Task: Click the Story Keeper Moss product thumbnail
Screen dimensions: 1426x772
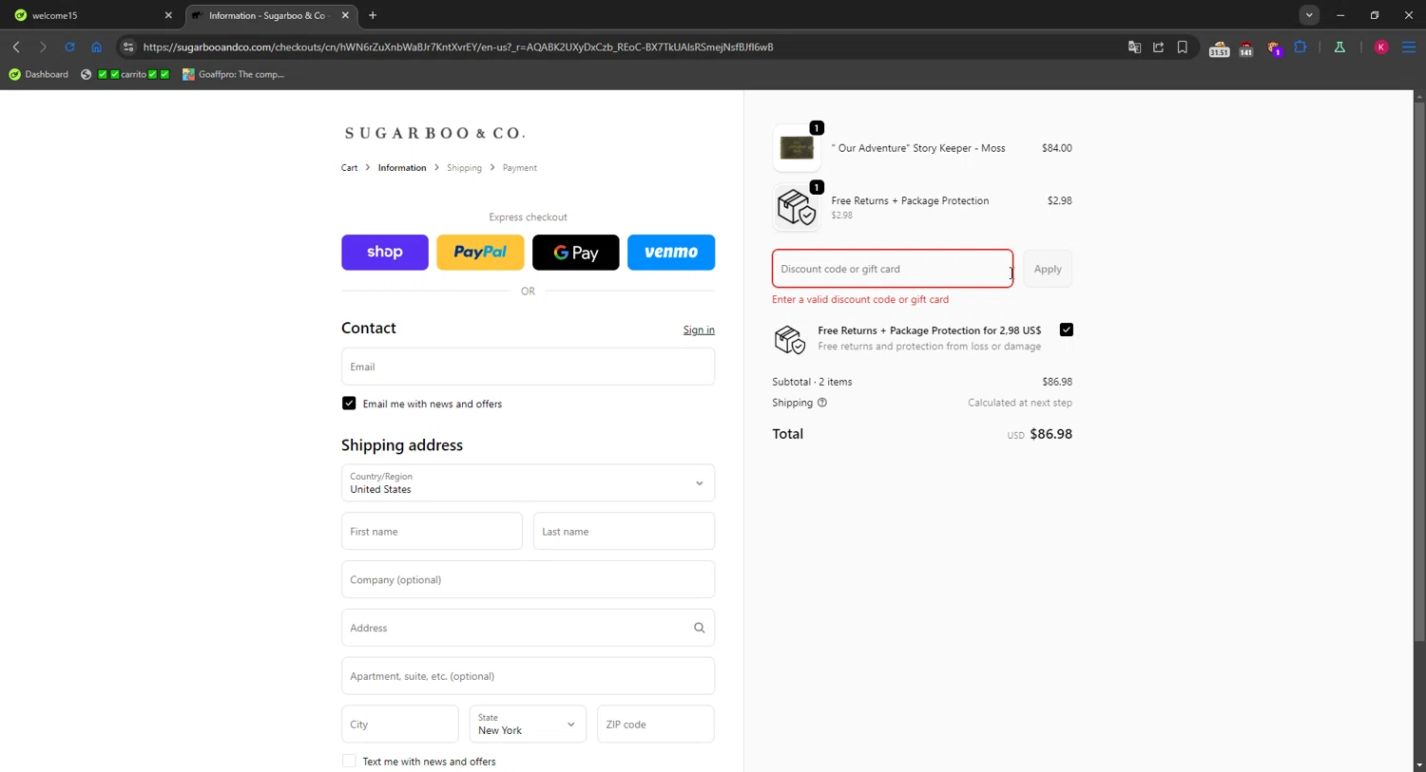Action: tap(797, 148)
